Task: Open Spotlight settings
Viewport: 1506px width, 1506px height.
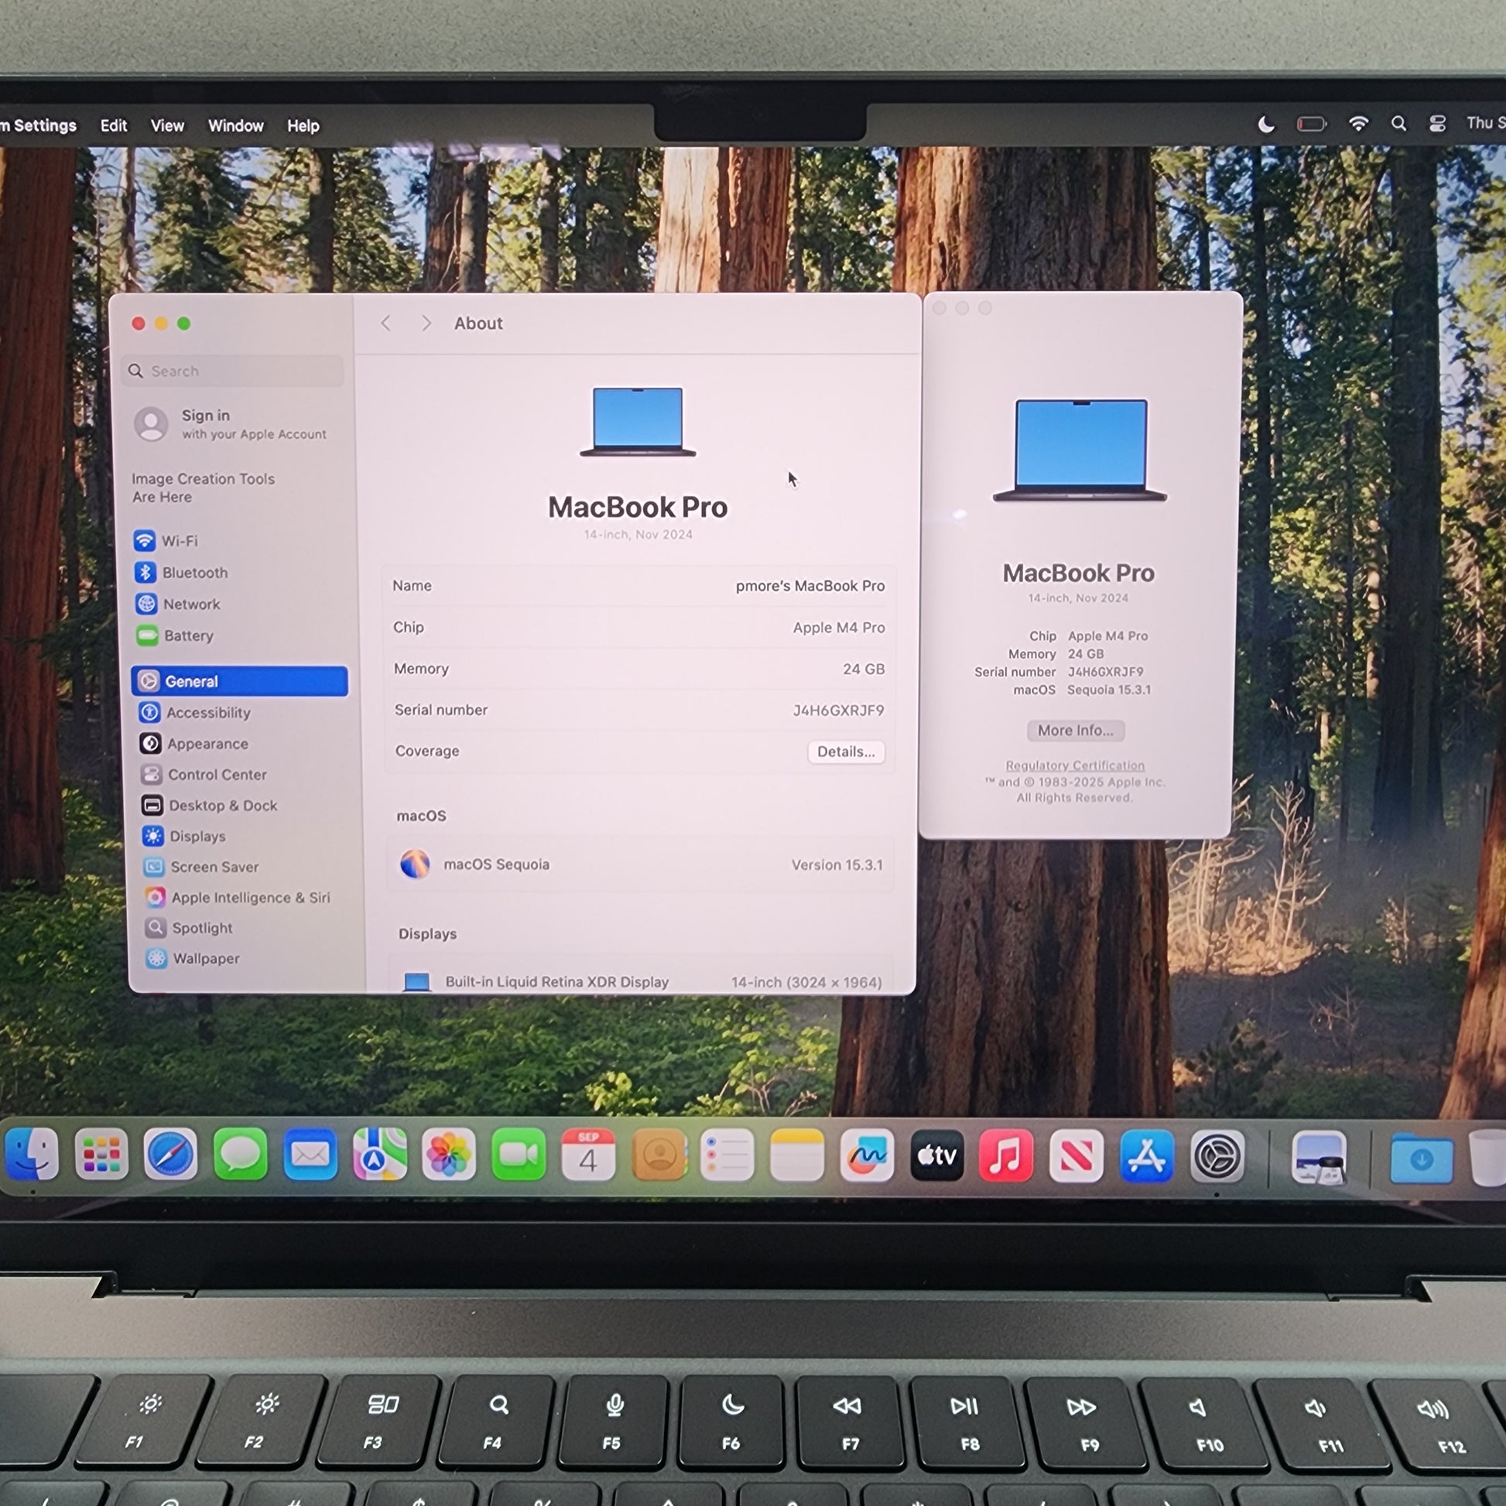Action: (x=190, y=928)
